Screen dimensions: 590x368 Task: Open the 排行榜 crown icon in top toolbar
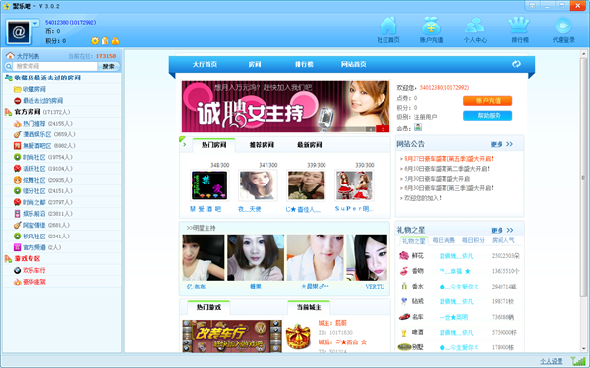[x=519, y=26]
